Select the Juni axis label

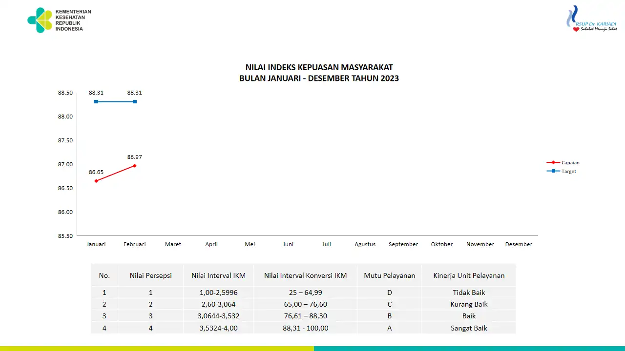288,244
